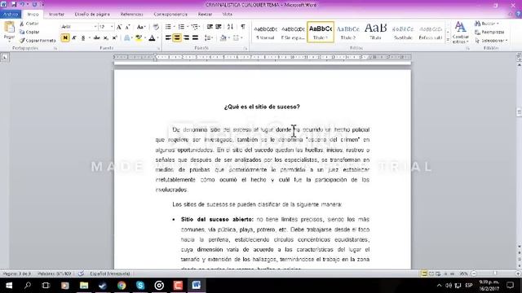Image resolution: width=522 pixels, height=293 pixels.
Task: Apply the Sin espaciado style
Action: (x=293, y=33)
